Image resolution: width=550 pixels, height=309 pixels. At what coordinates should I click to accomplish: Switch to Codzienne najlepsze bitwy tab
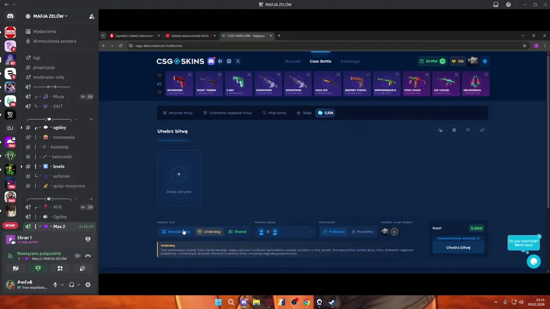(227, 113)
